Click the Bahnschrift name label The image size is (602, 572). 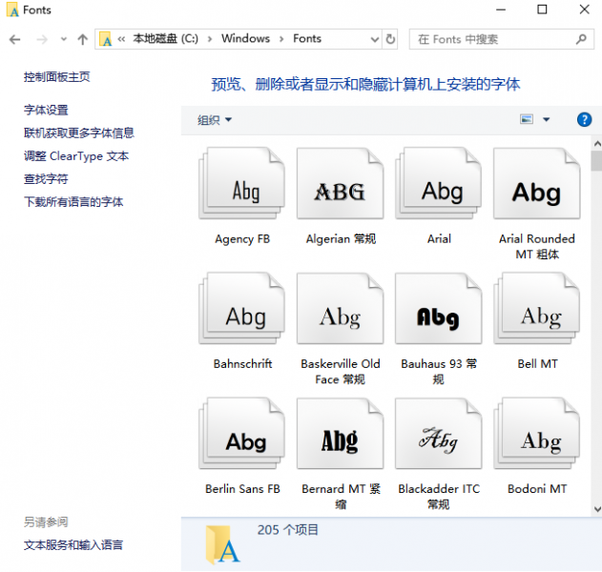[242, 363]
